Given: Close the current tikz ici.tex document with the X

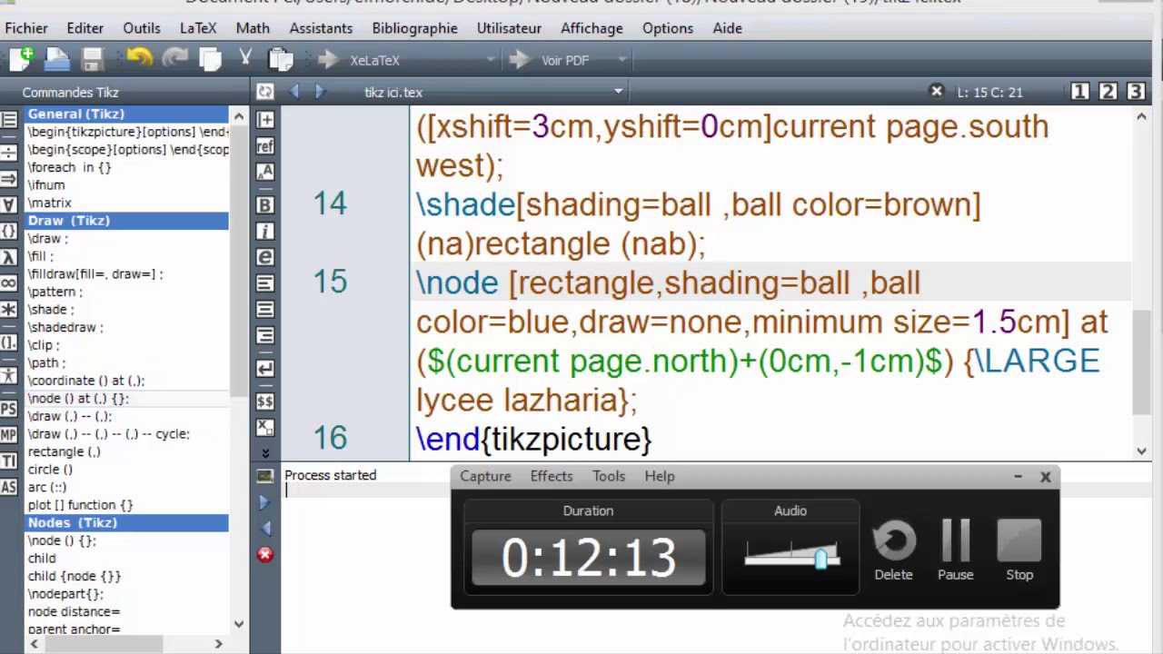Looking at the screenshot, I should tap(937, 91).
